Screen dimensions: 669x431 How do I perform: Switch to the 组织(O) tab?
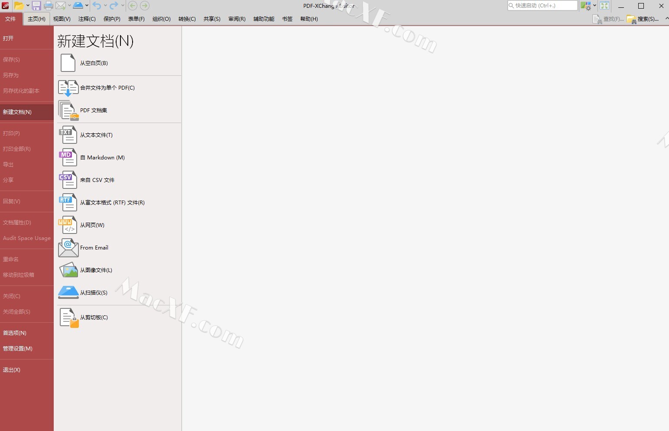pyautogui.click(x=162, y=19)
